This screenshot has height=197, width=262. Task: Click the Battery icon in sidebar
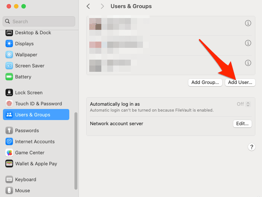click(x=9, y=77)
